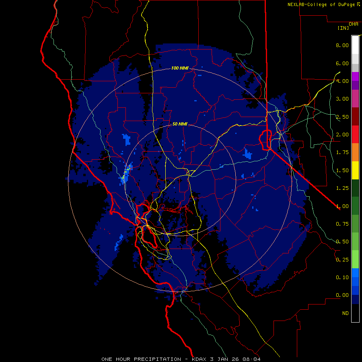The image size is (362, 362).
Task: Click the [IN] units label
Action: coord(343,28)
